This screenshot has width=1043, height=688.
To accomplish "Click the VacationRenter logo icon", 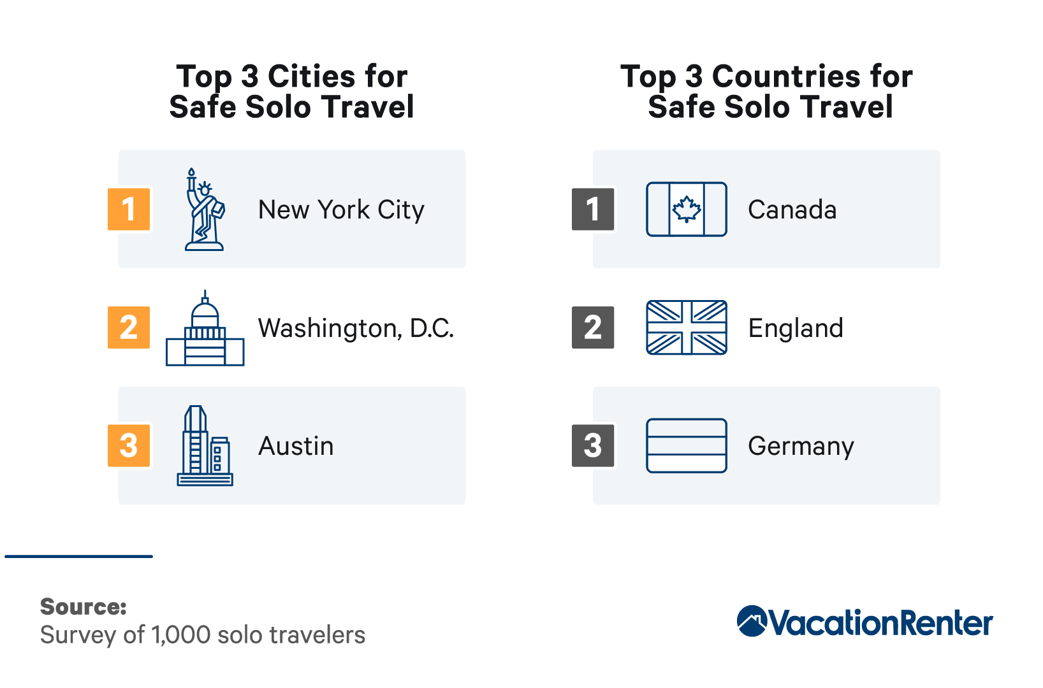I will [752, 621].
